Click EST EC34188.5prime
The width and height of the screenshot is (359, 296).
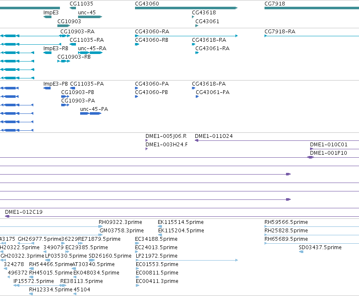click(x=156, y=239)
